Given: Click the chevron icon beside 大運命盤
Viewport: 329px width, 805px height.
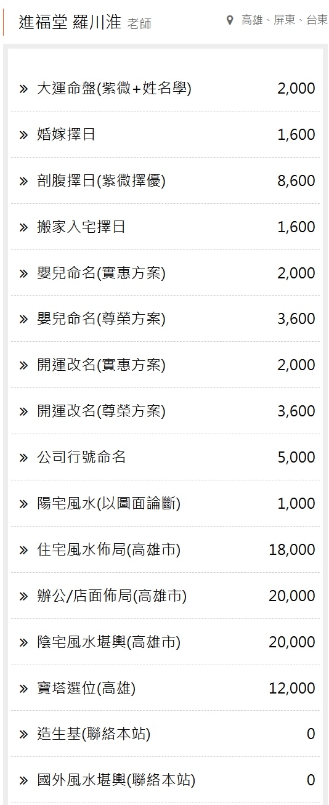Looking at the screenshot, I should tap(23, 88).
